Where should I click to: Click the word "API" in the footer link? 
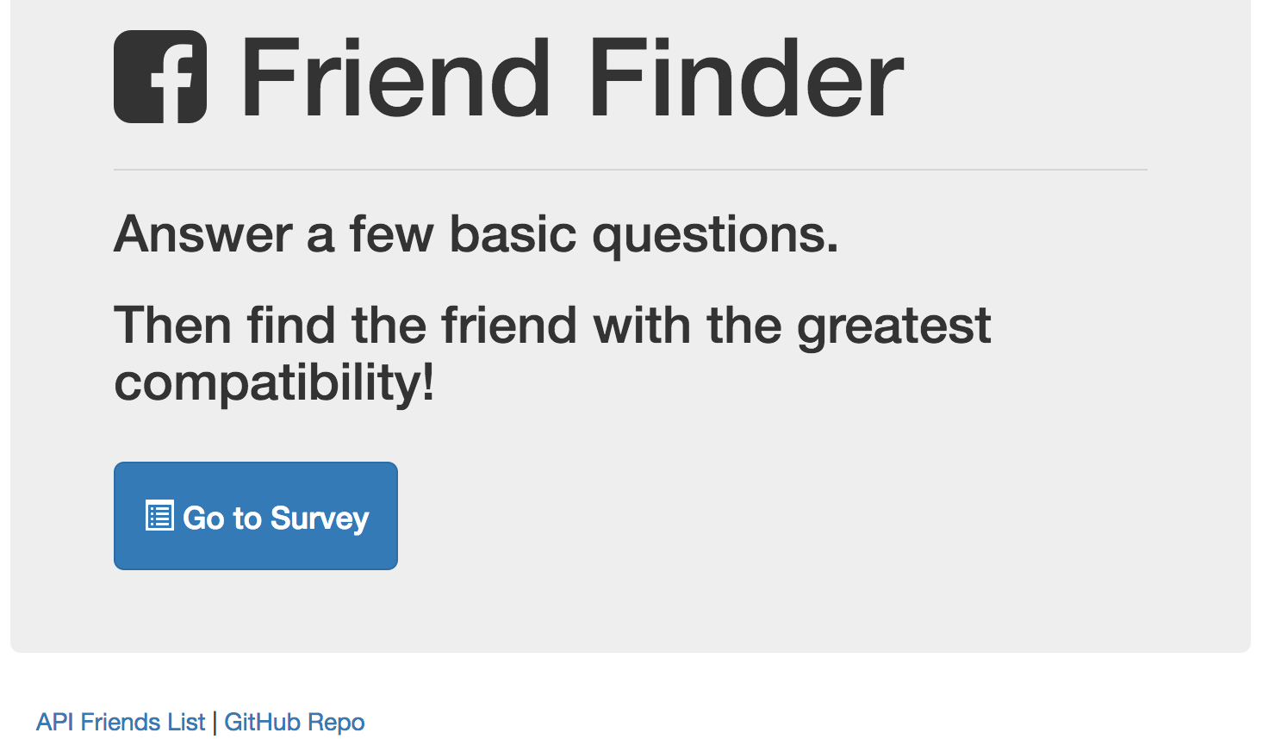pyautogui.click(x=54, y=722)
